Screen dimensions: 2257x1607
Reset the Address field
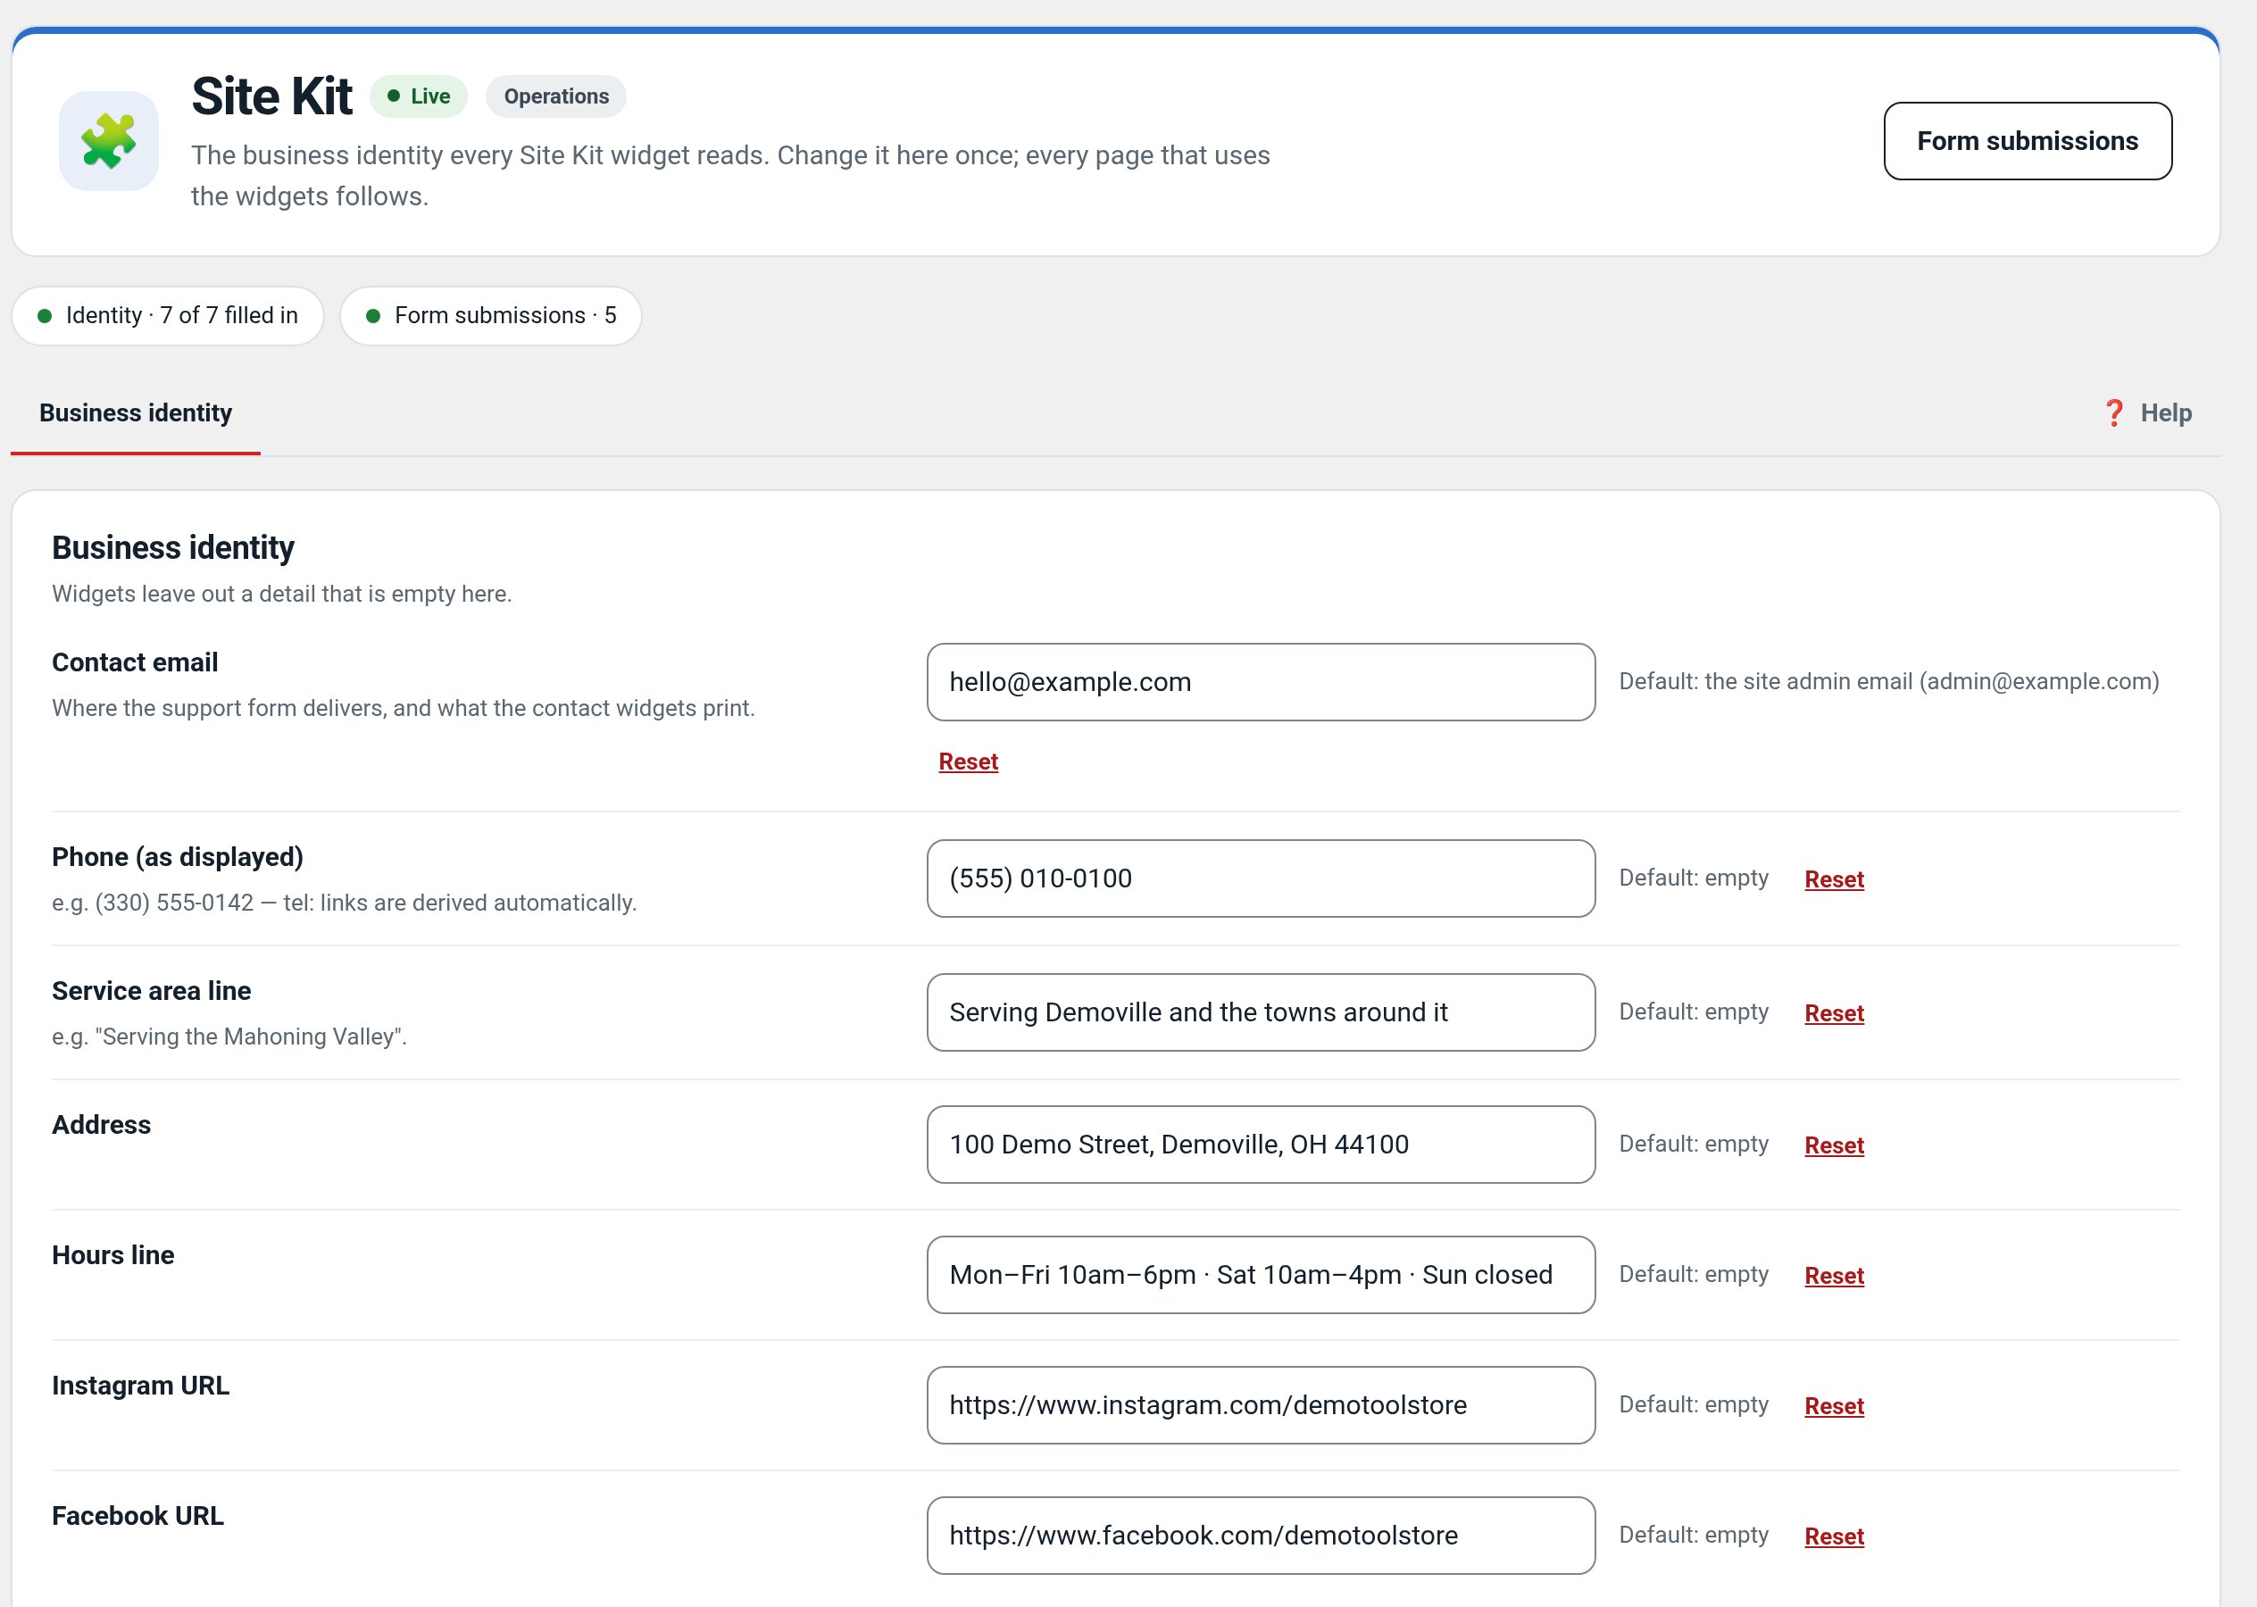point(1834,1145)
